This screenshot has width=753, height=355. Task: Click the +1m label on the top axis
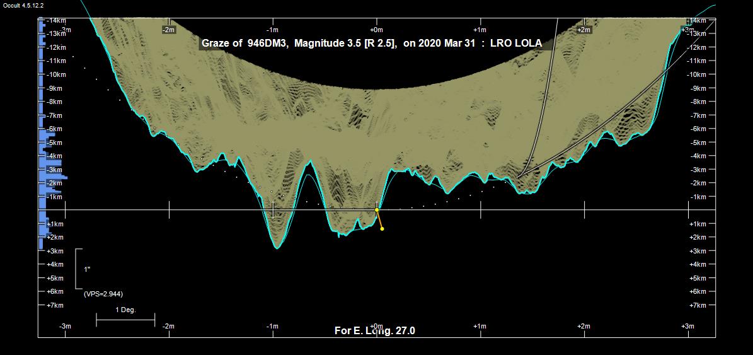pyautogui.click(x=480, y=30)
